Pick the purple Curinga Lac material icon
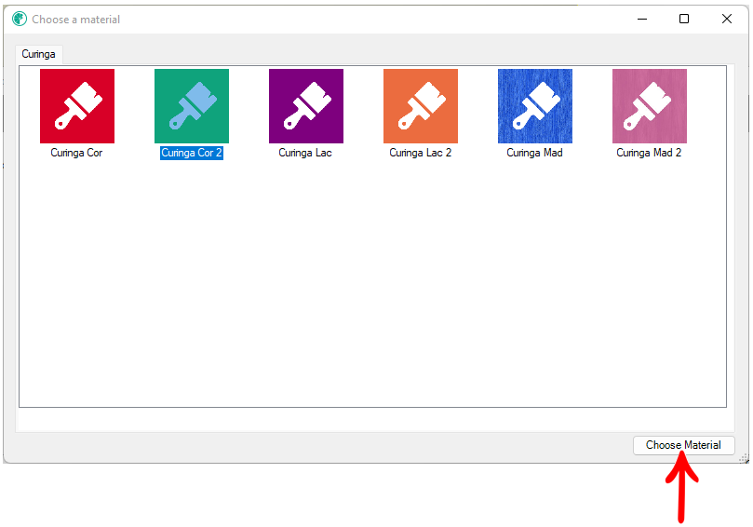 tap(306, 106)
